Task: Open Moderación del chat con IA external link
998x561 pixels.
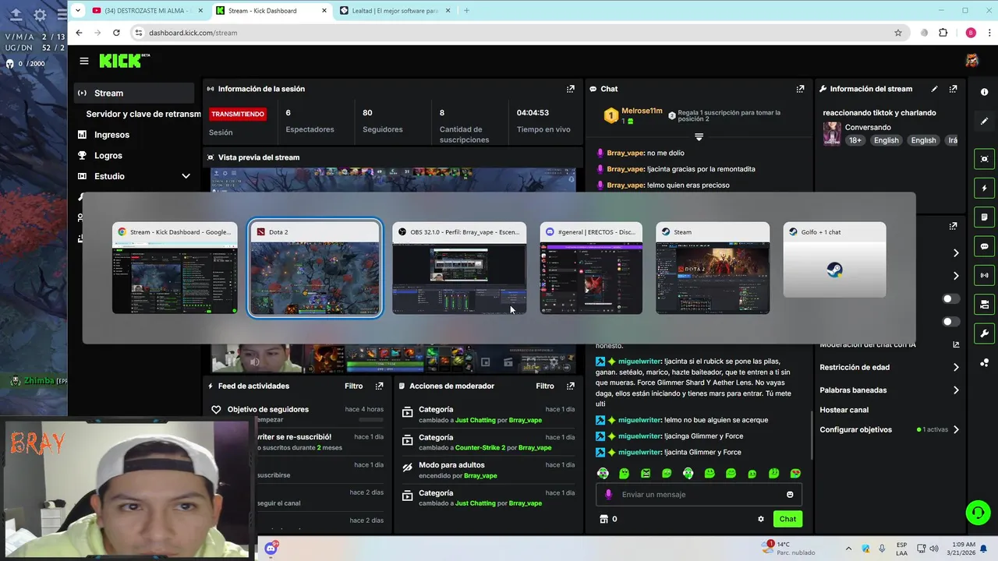Action: [956, 344]
